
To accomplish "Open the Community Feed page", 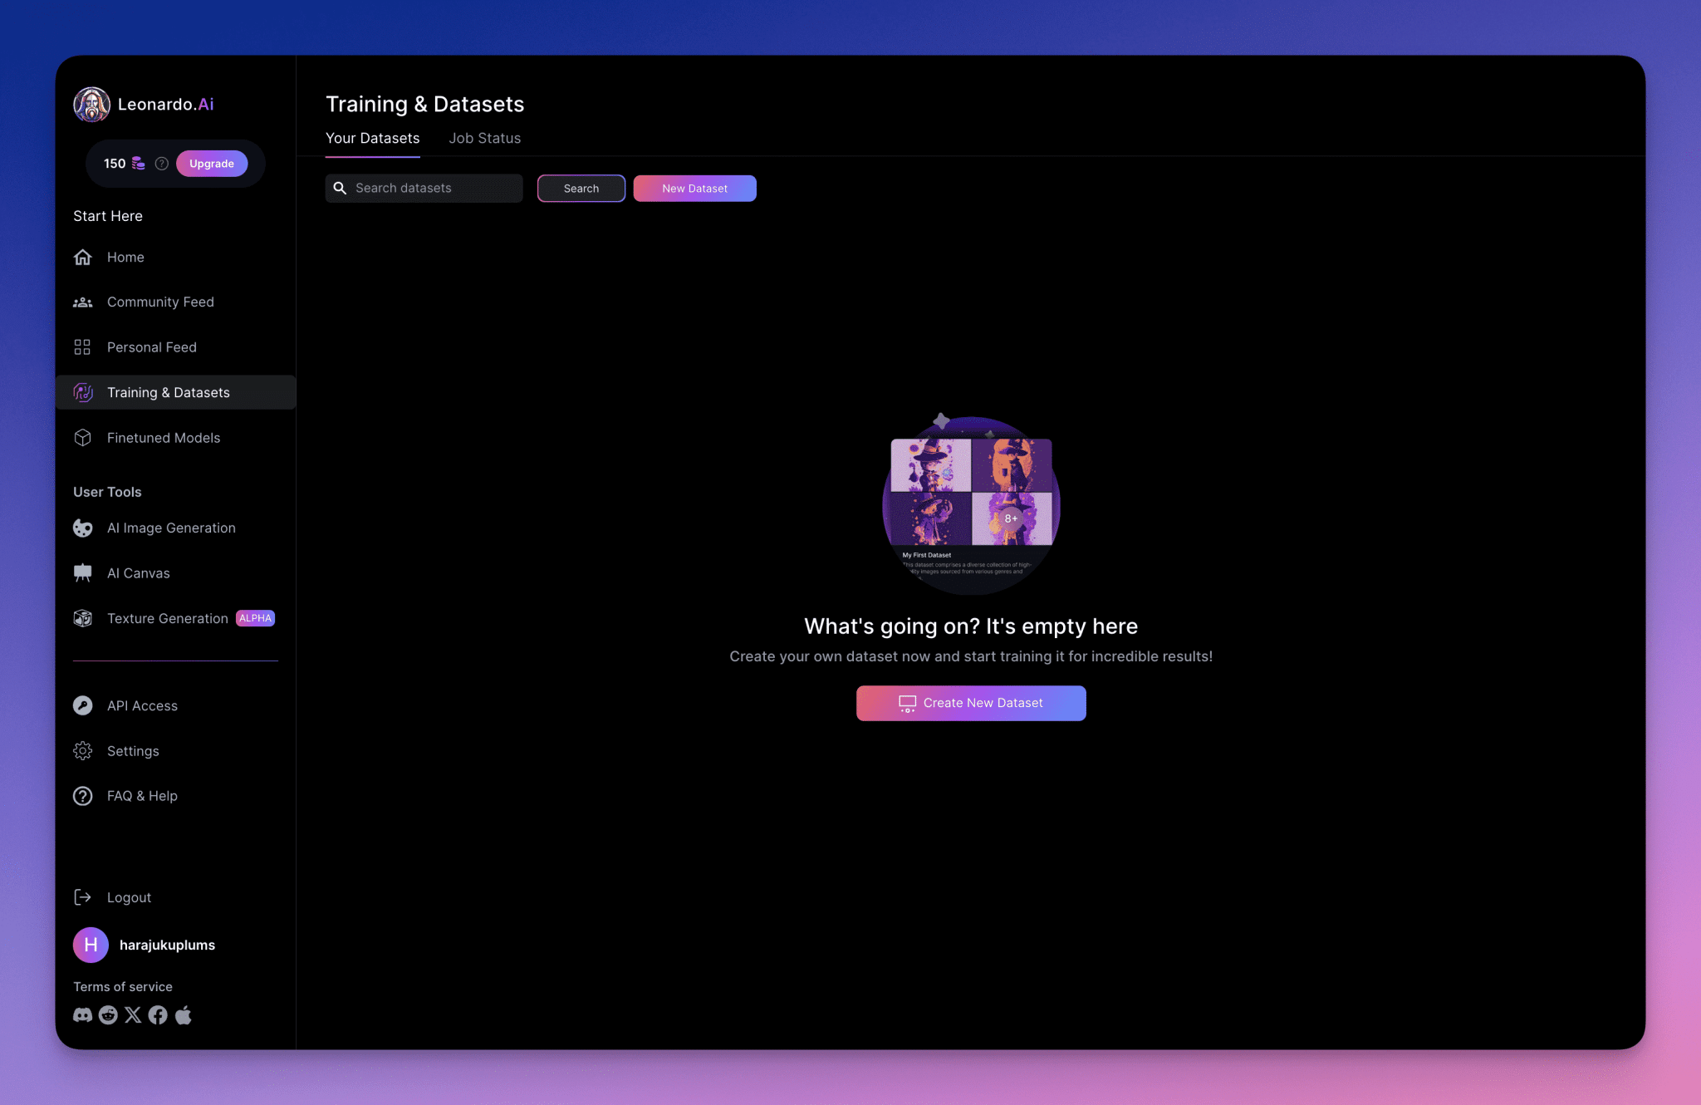I will click(160, 302).
